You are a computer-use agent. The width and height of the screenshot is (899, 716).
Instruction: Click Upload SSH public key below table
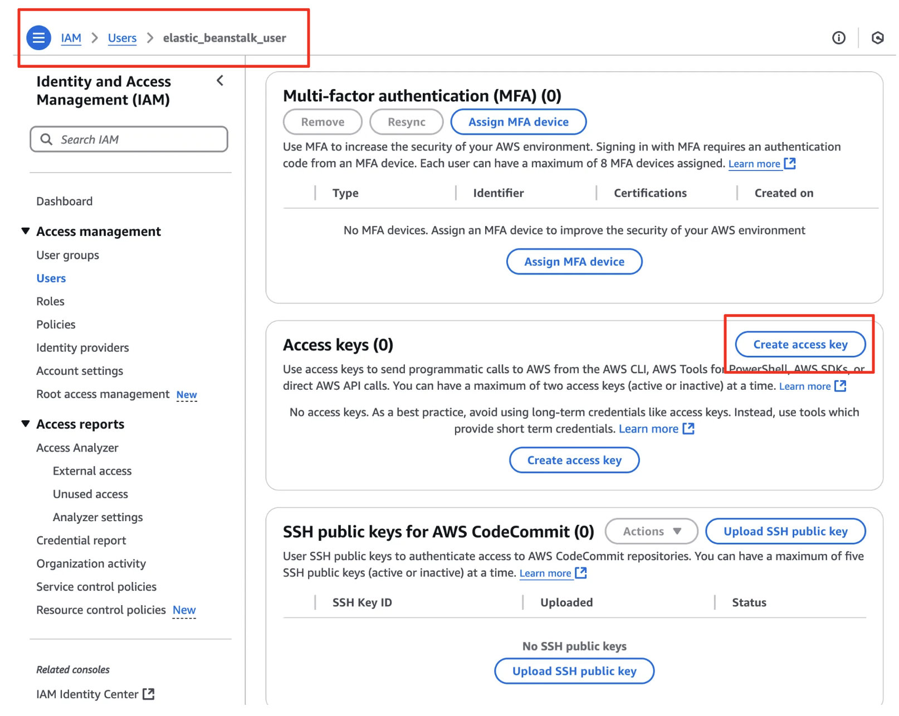(x=574, y=671)
